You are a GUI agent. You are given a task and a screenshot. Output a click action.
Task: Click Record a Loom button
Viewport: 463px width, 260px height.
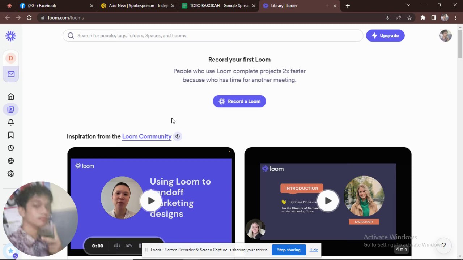[x=239, y=101]
